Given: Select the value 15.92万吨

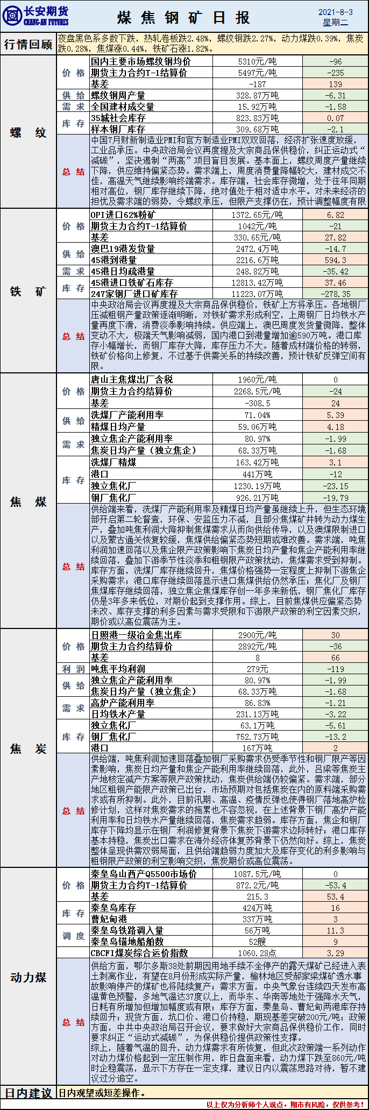Looking at the screenshot, I should click(x=257, y=107).
